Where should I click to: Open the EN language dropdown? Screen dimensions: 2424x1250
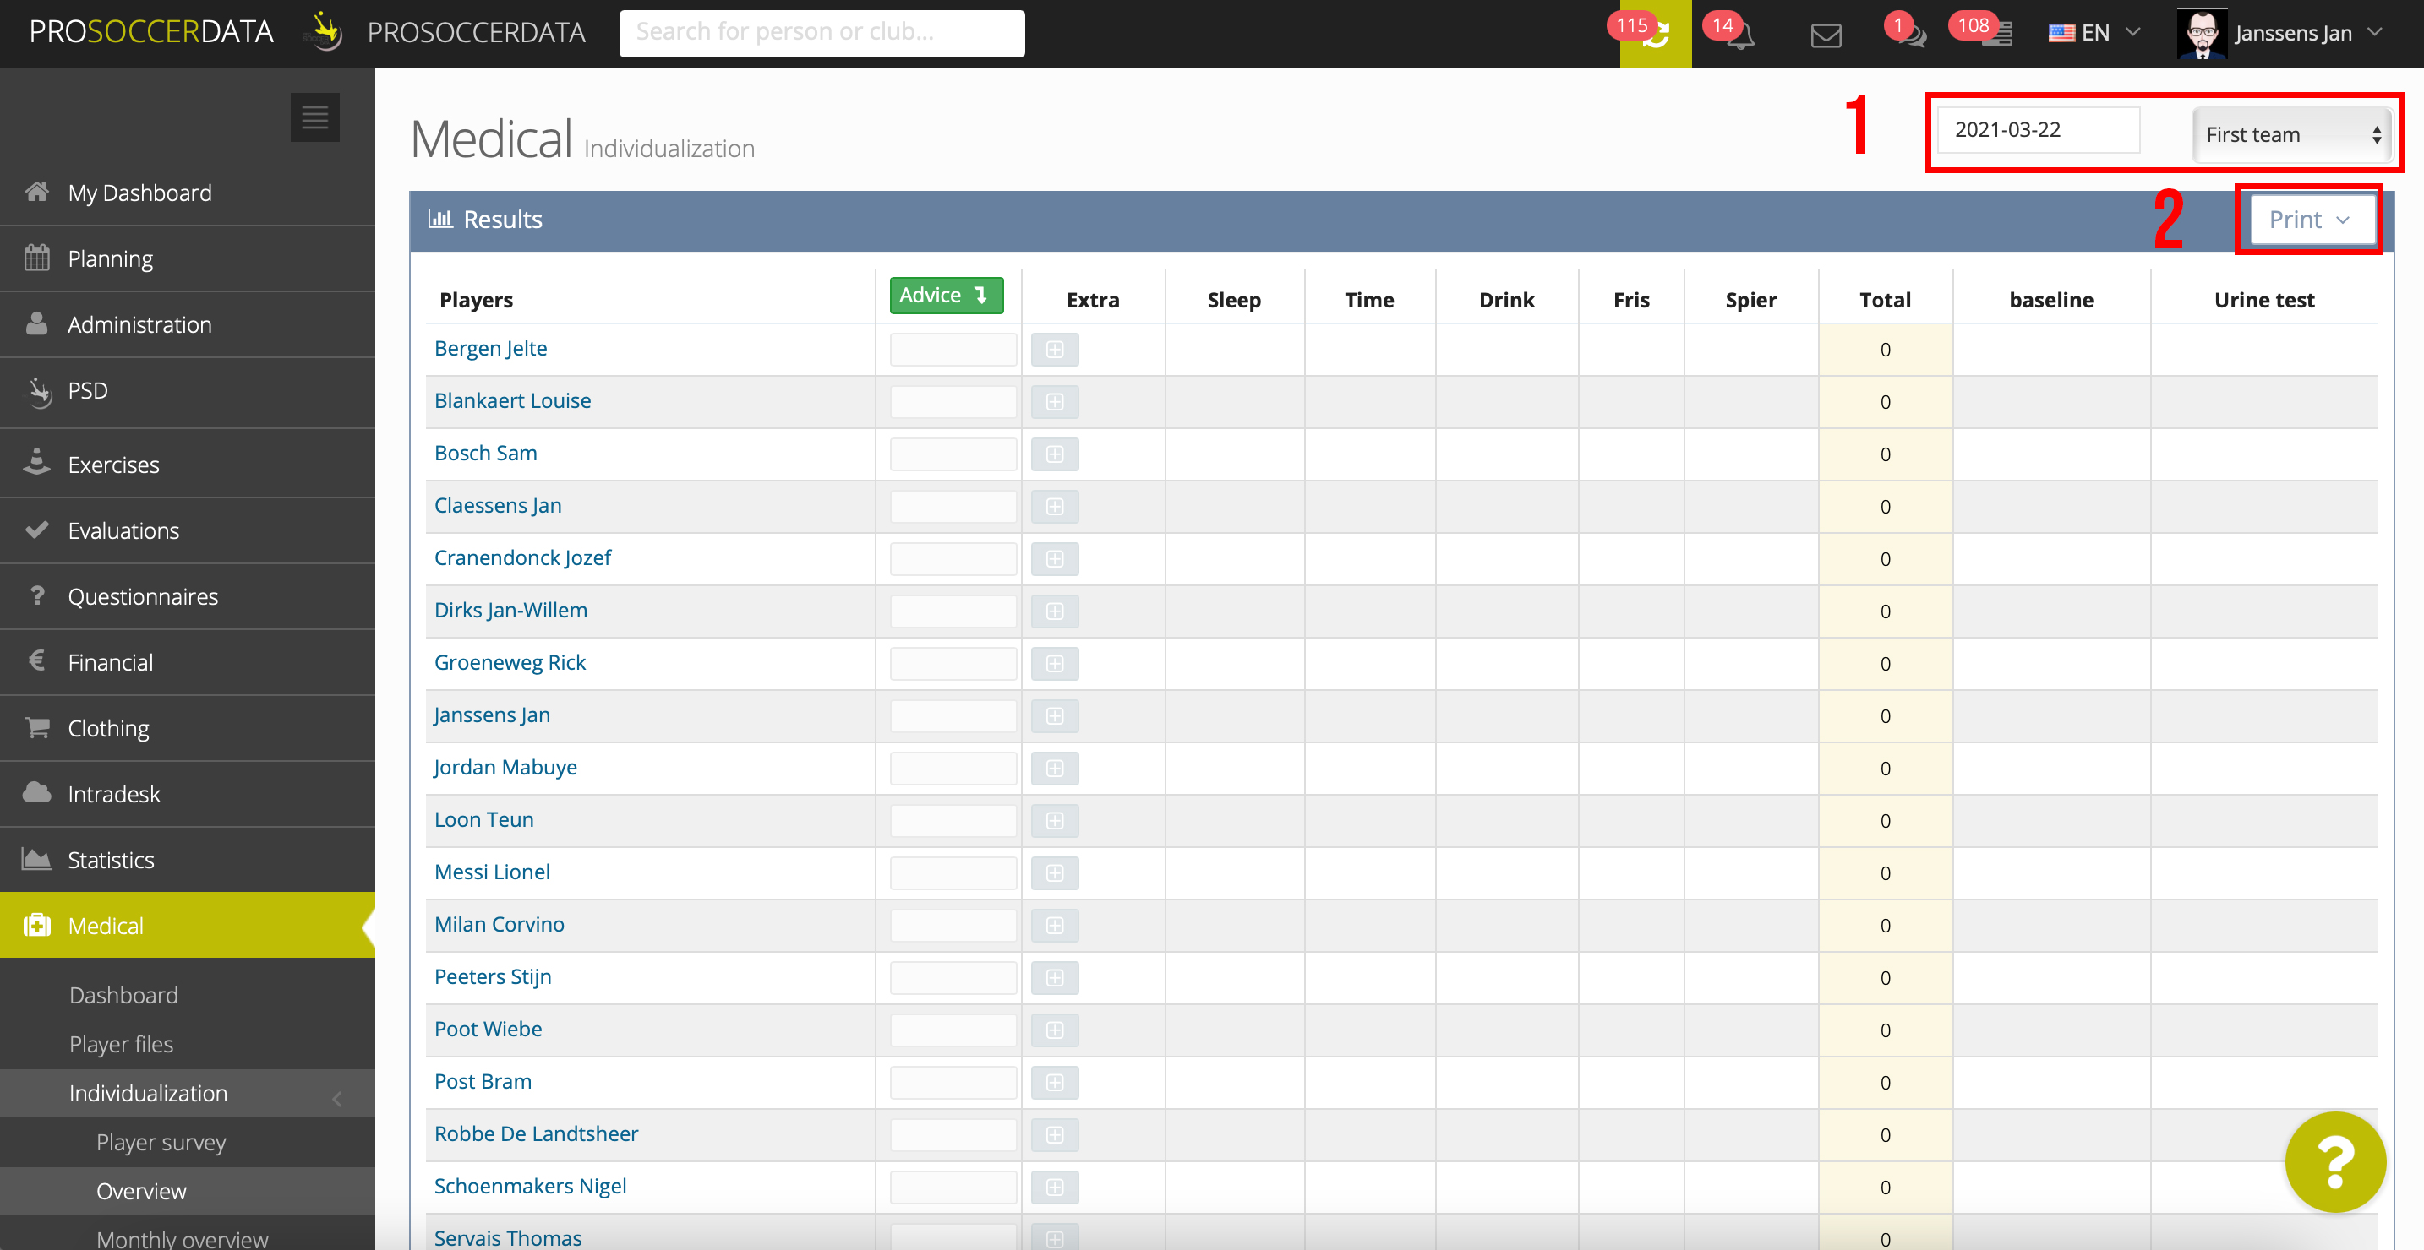click(2094, 33)
